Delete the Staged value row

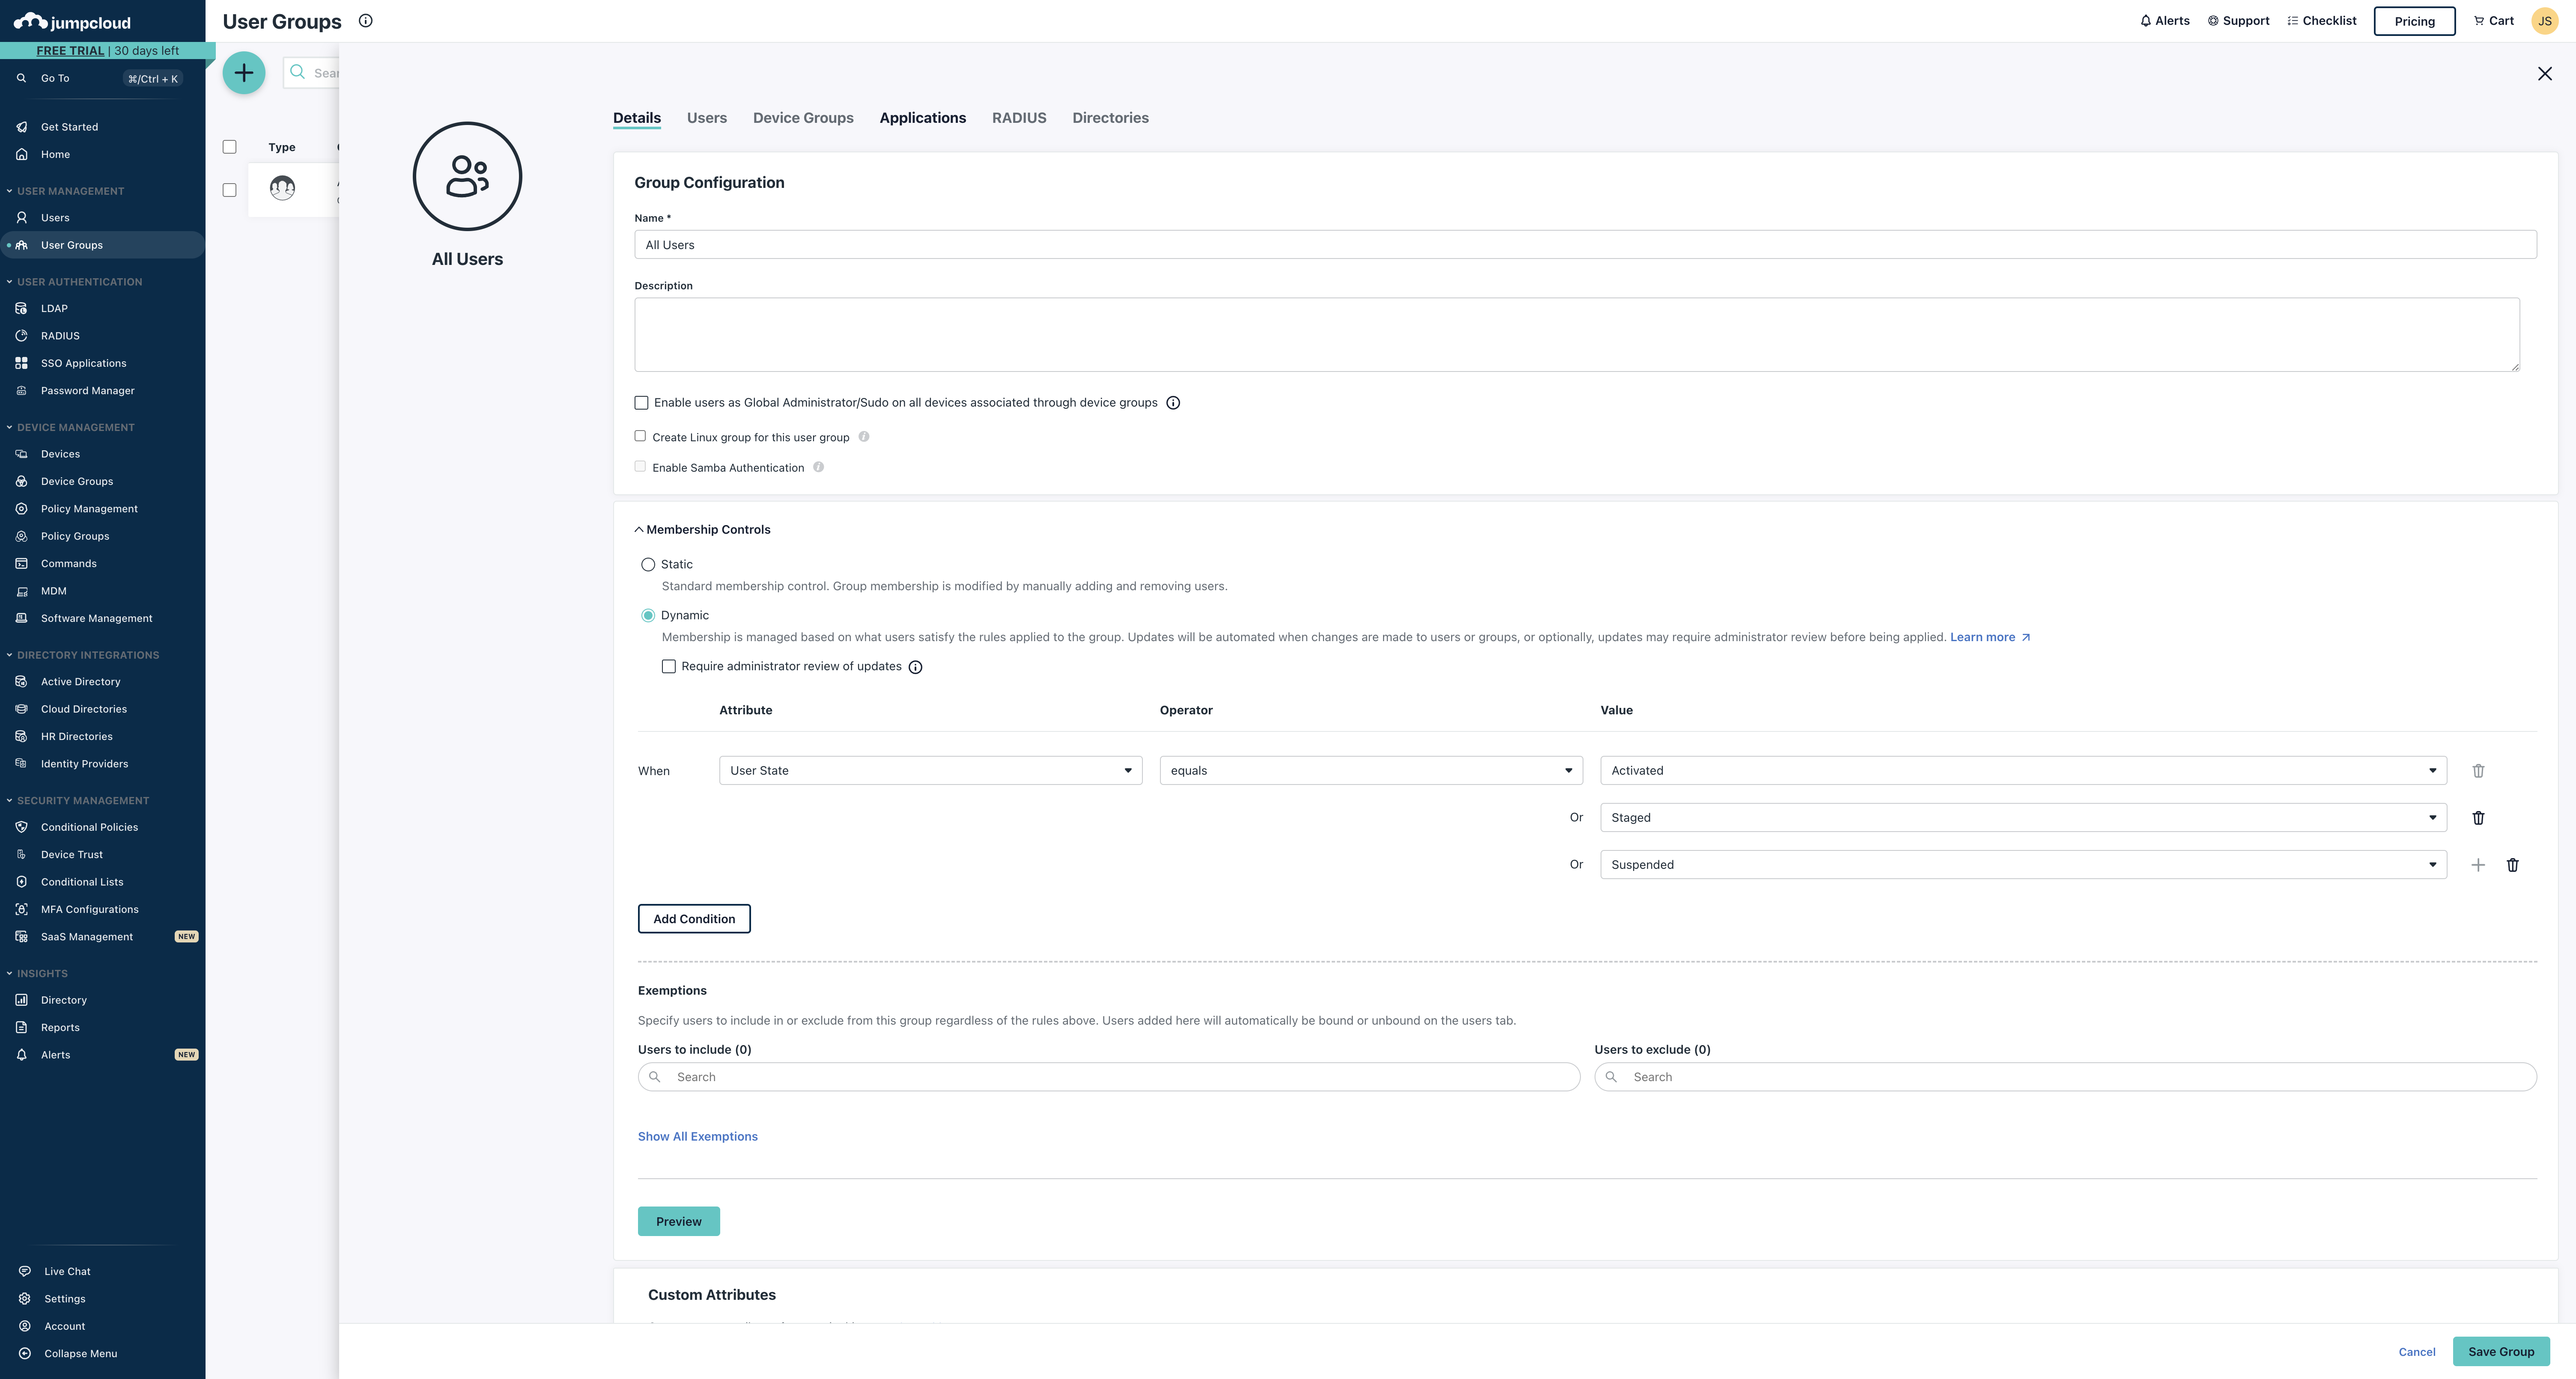click(2478, 817)
